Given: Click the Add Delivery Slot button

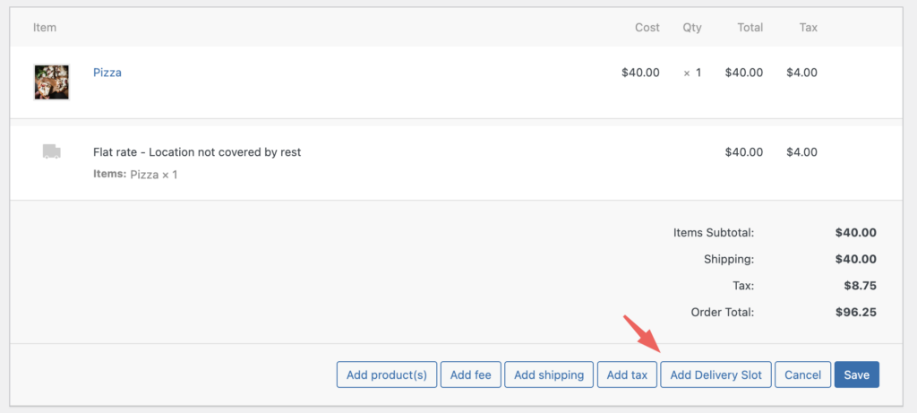Looking at the screenshot, I should tap(716, 374).
